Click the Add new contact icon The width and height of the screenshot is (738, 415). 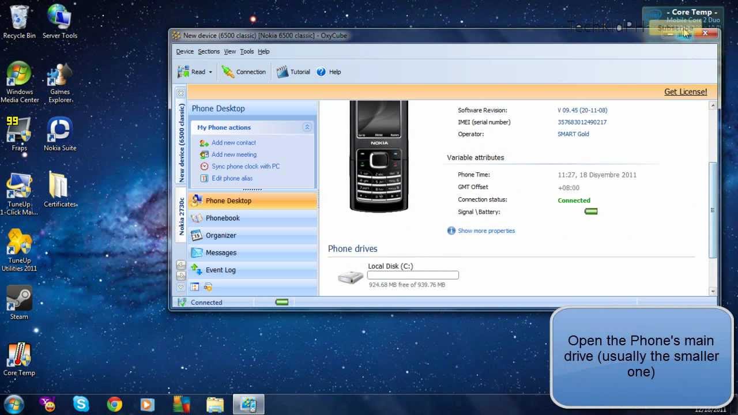tap(204, 143)
